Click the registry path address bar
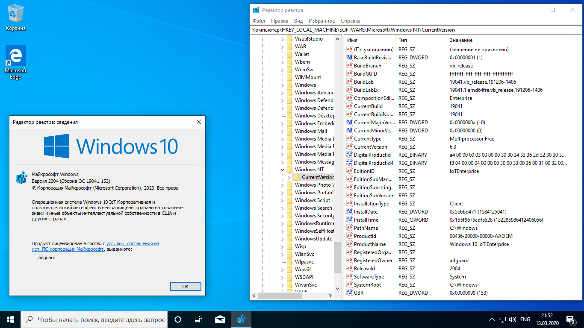The image size is (584, 328). [416, 30]
